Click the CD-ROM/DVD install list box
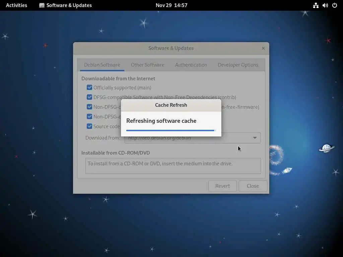343x257 pixels. tap(173, 166)
